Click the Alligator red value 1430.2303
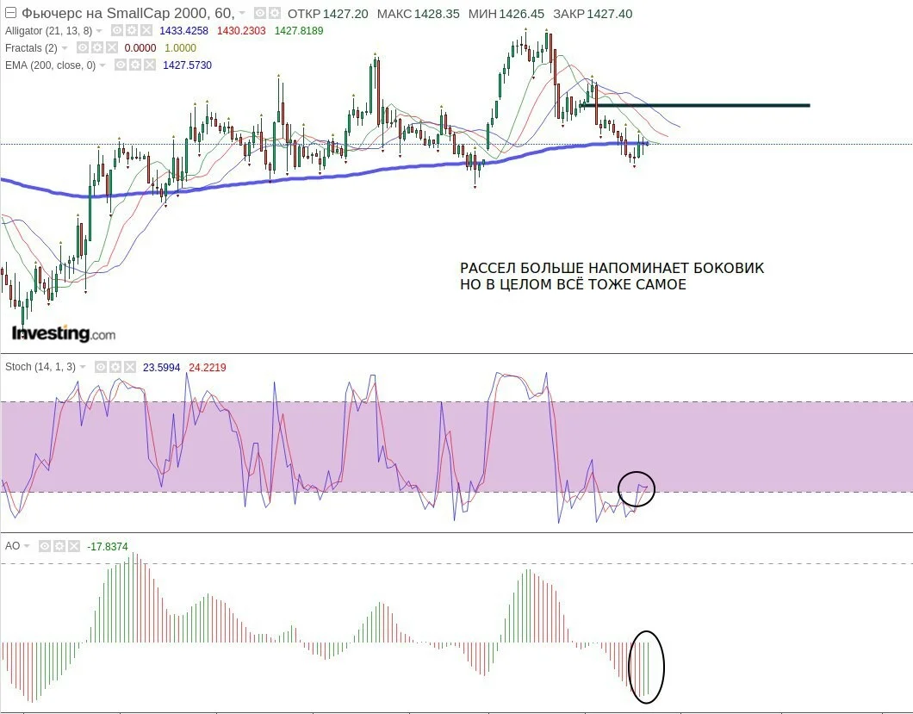This screenshot has height=714, width=913. click(241, 31)
